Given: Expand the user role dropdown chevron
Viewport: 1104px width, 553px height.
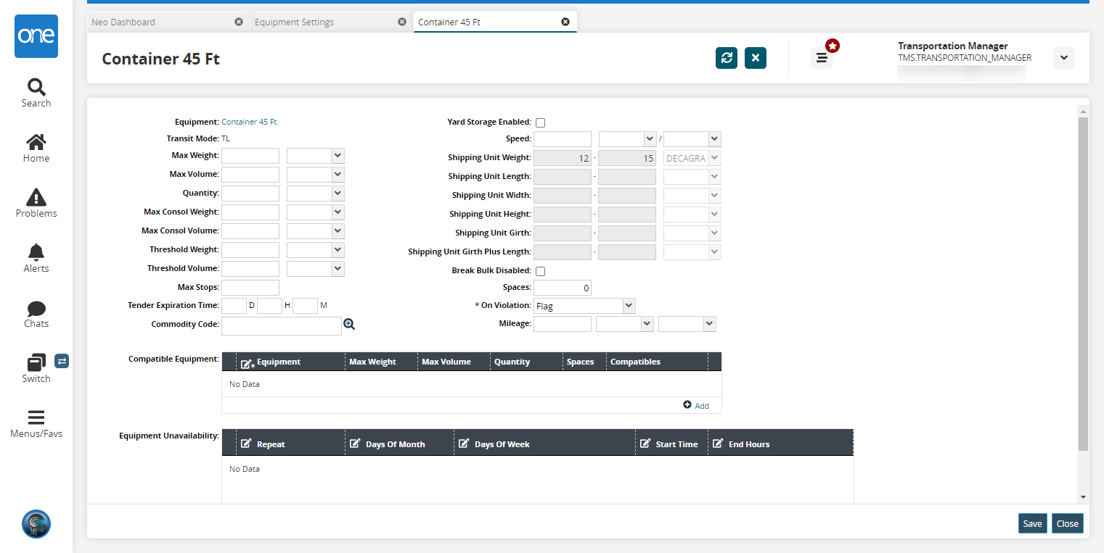Looking at the screenshot, I should [1063, 58].
